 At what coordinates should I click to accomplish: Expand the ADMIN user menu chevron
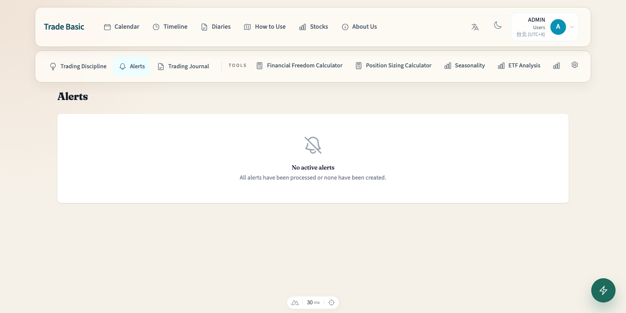[572, 27]
